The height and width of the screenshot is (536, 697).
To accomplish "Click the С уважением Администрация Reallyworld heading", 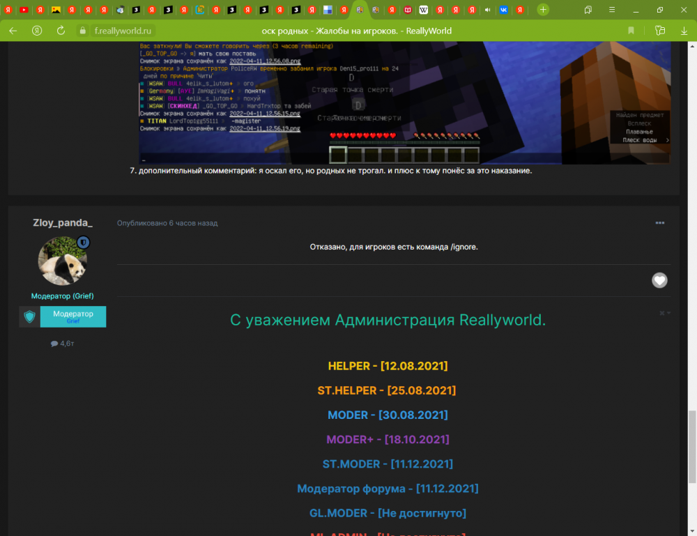I will point(388,319).
